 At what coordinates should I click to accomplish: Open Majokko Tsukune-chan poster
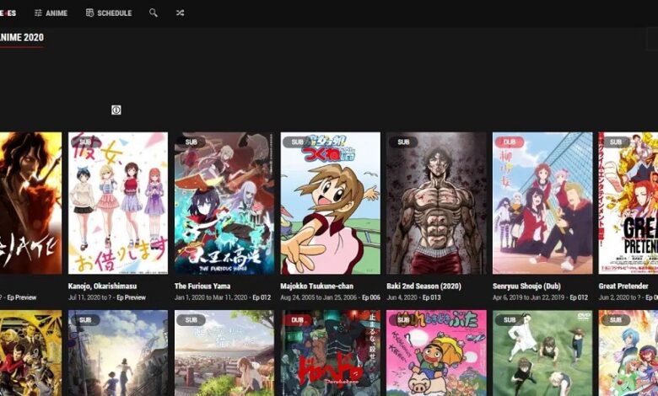coord(330,203)
